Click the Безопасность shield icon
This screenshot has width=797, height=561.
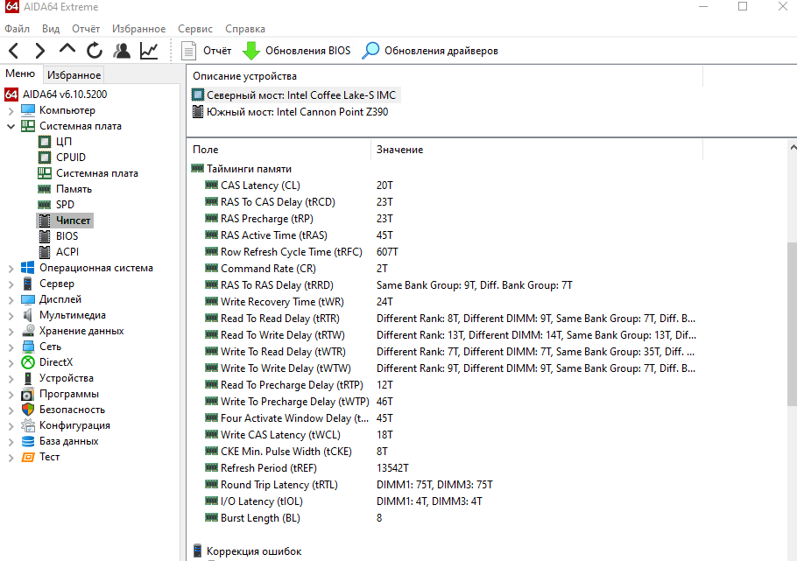click(28, 410)
